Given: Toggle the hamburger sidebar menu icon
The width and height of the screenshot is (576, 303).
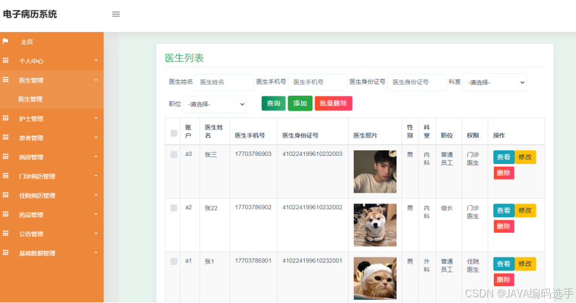Looking at the screenshot, I should (115, 14).
